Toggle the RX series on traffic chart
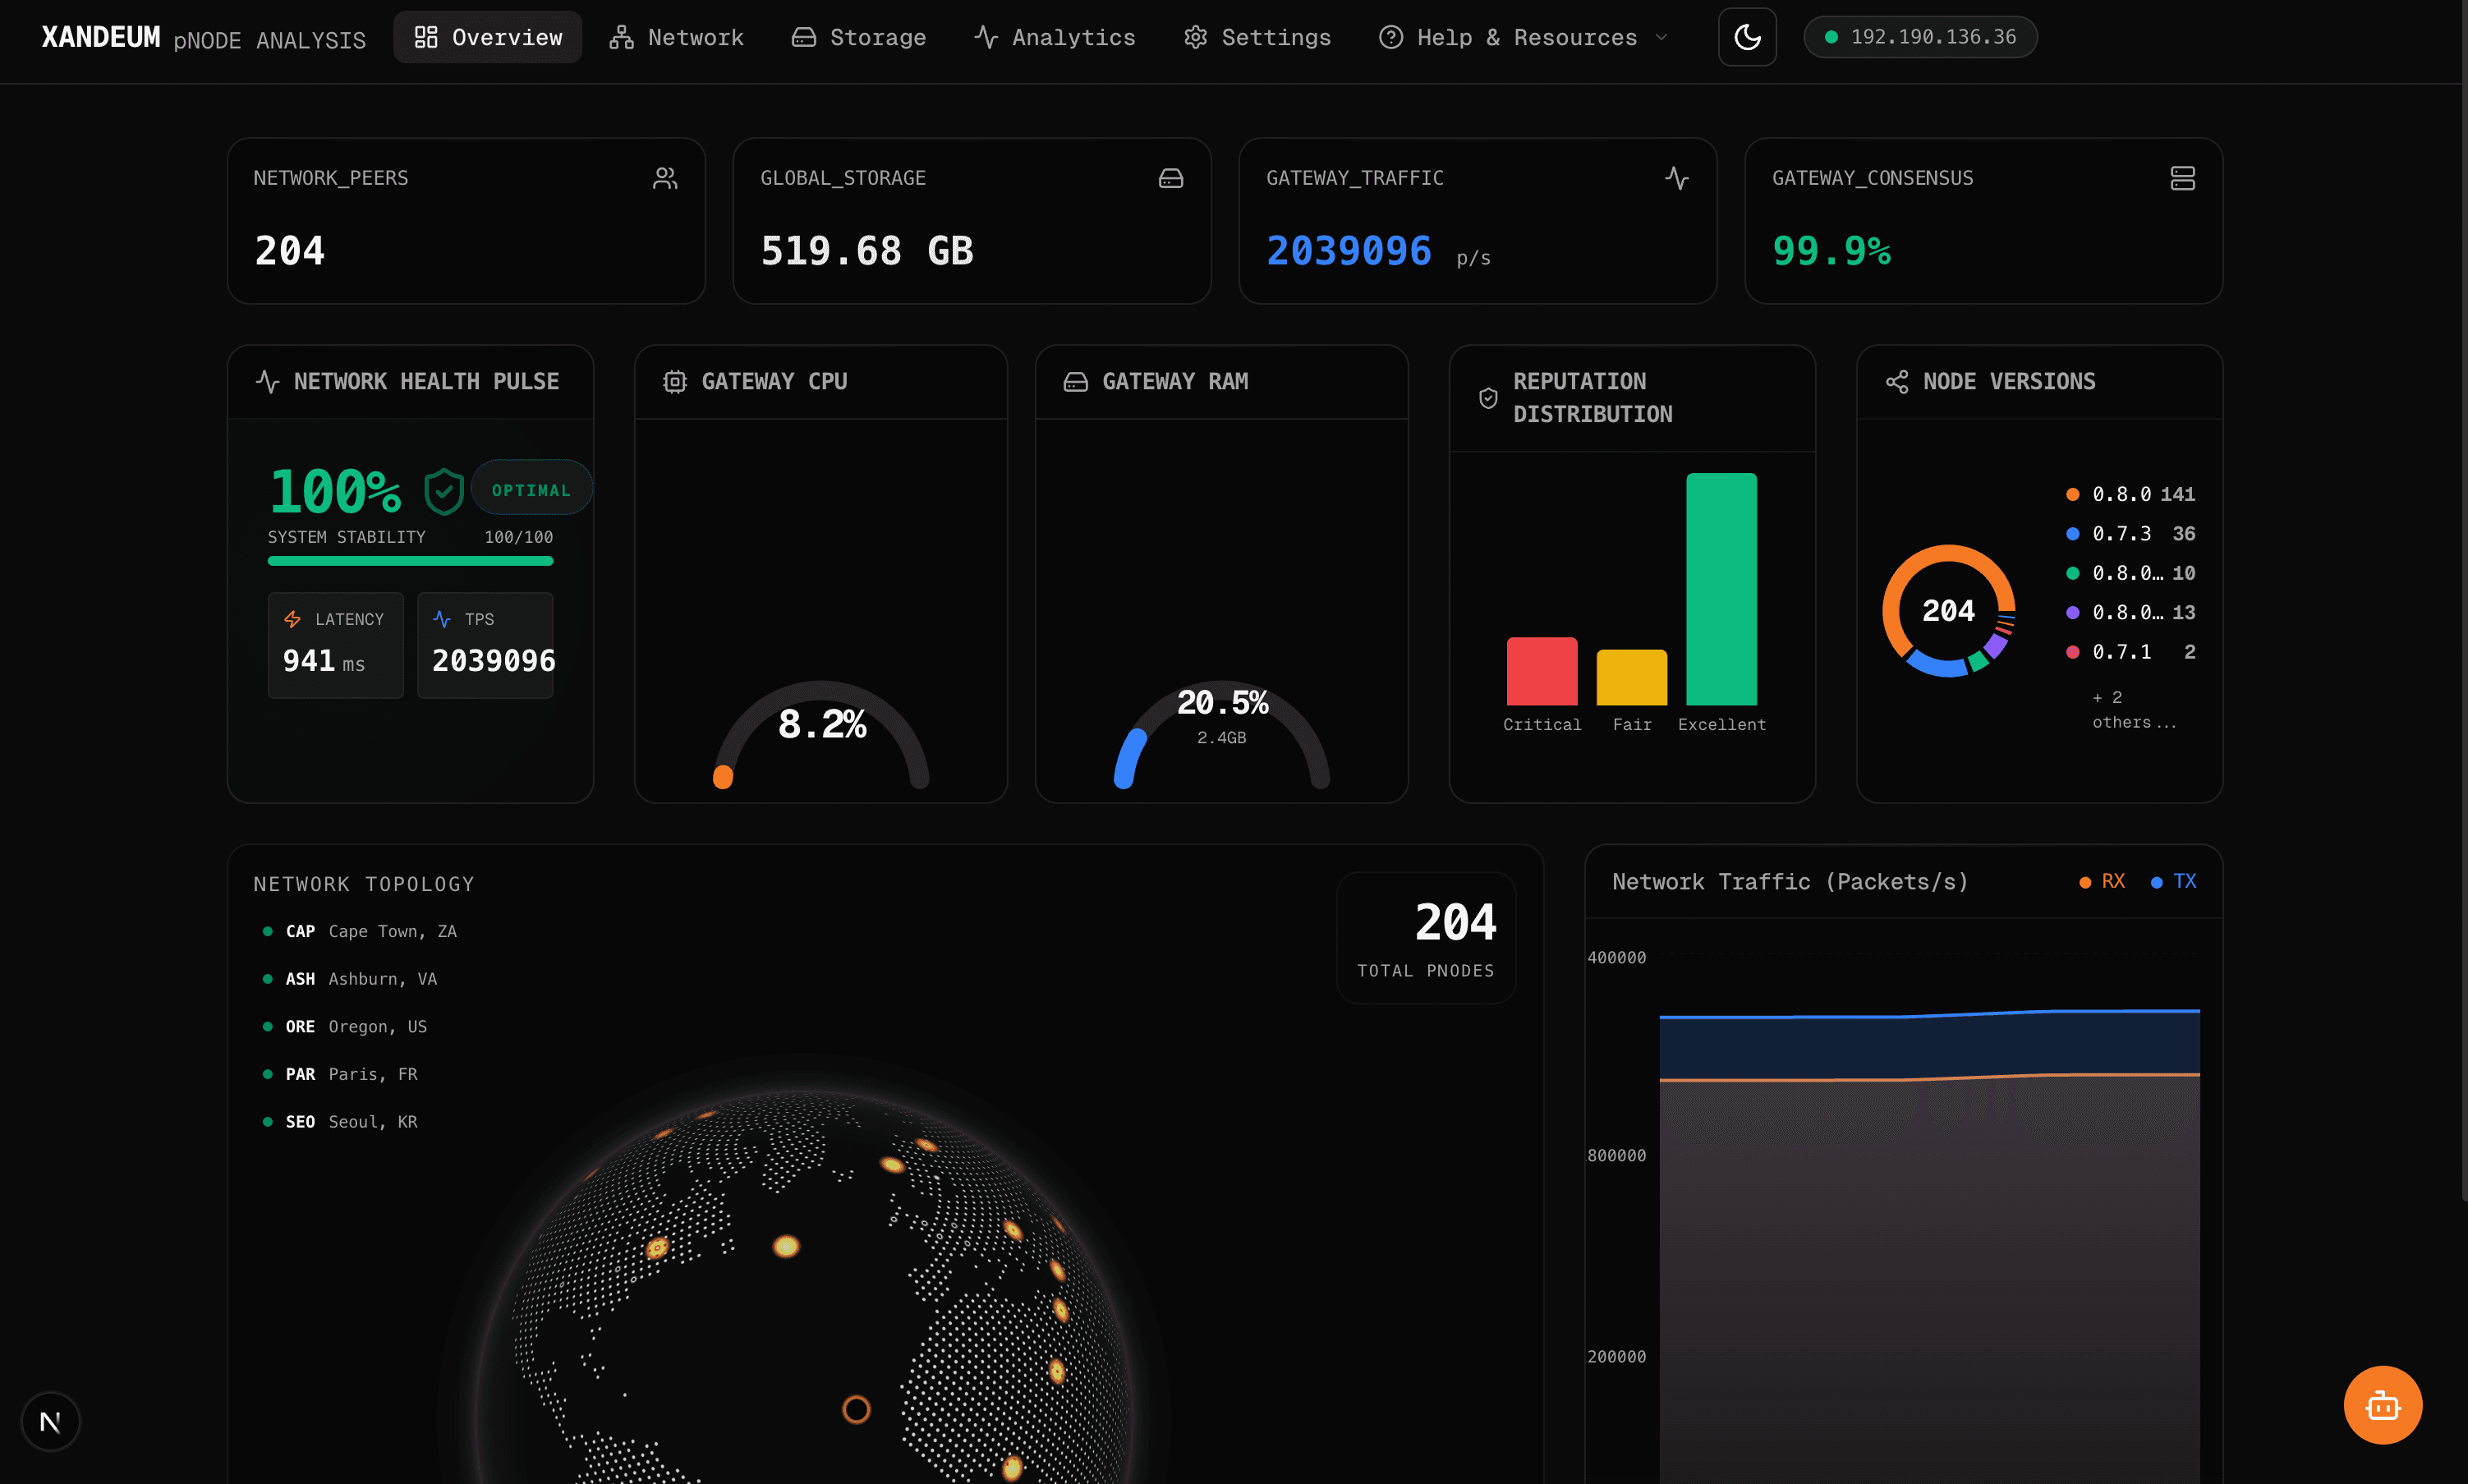Image resolution: width=2468 pixels, height=1484 pixels. 2103,881
